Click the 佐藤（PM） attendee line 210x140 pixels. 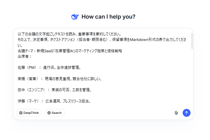49,68
